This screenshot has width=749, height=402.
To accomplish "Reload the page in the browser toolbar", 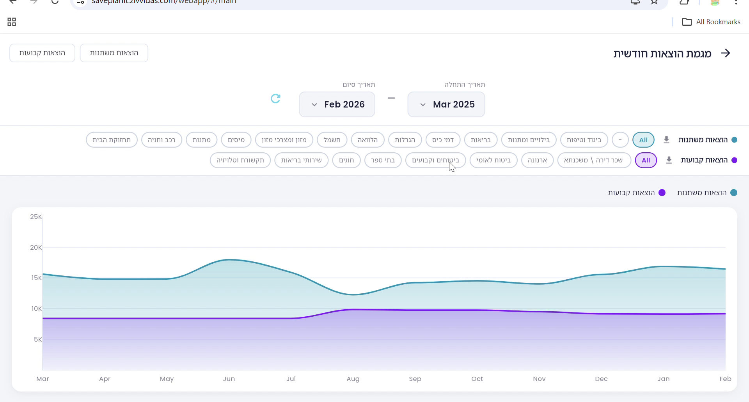I will tap(55, 2).
